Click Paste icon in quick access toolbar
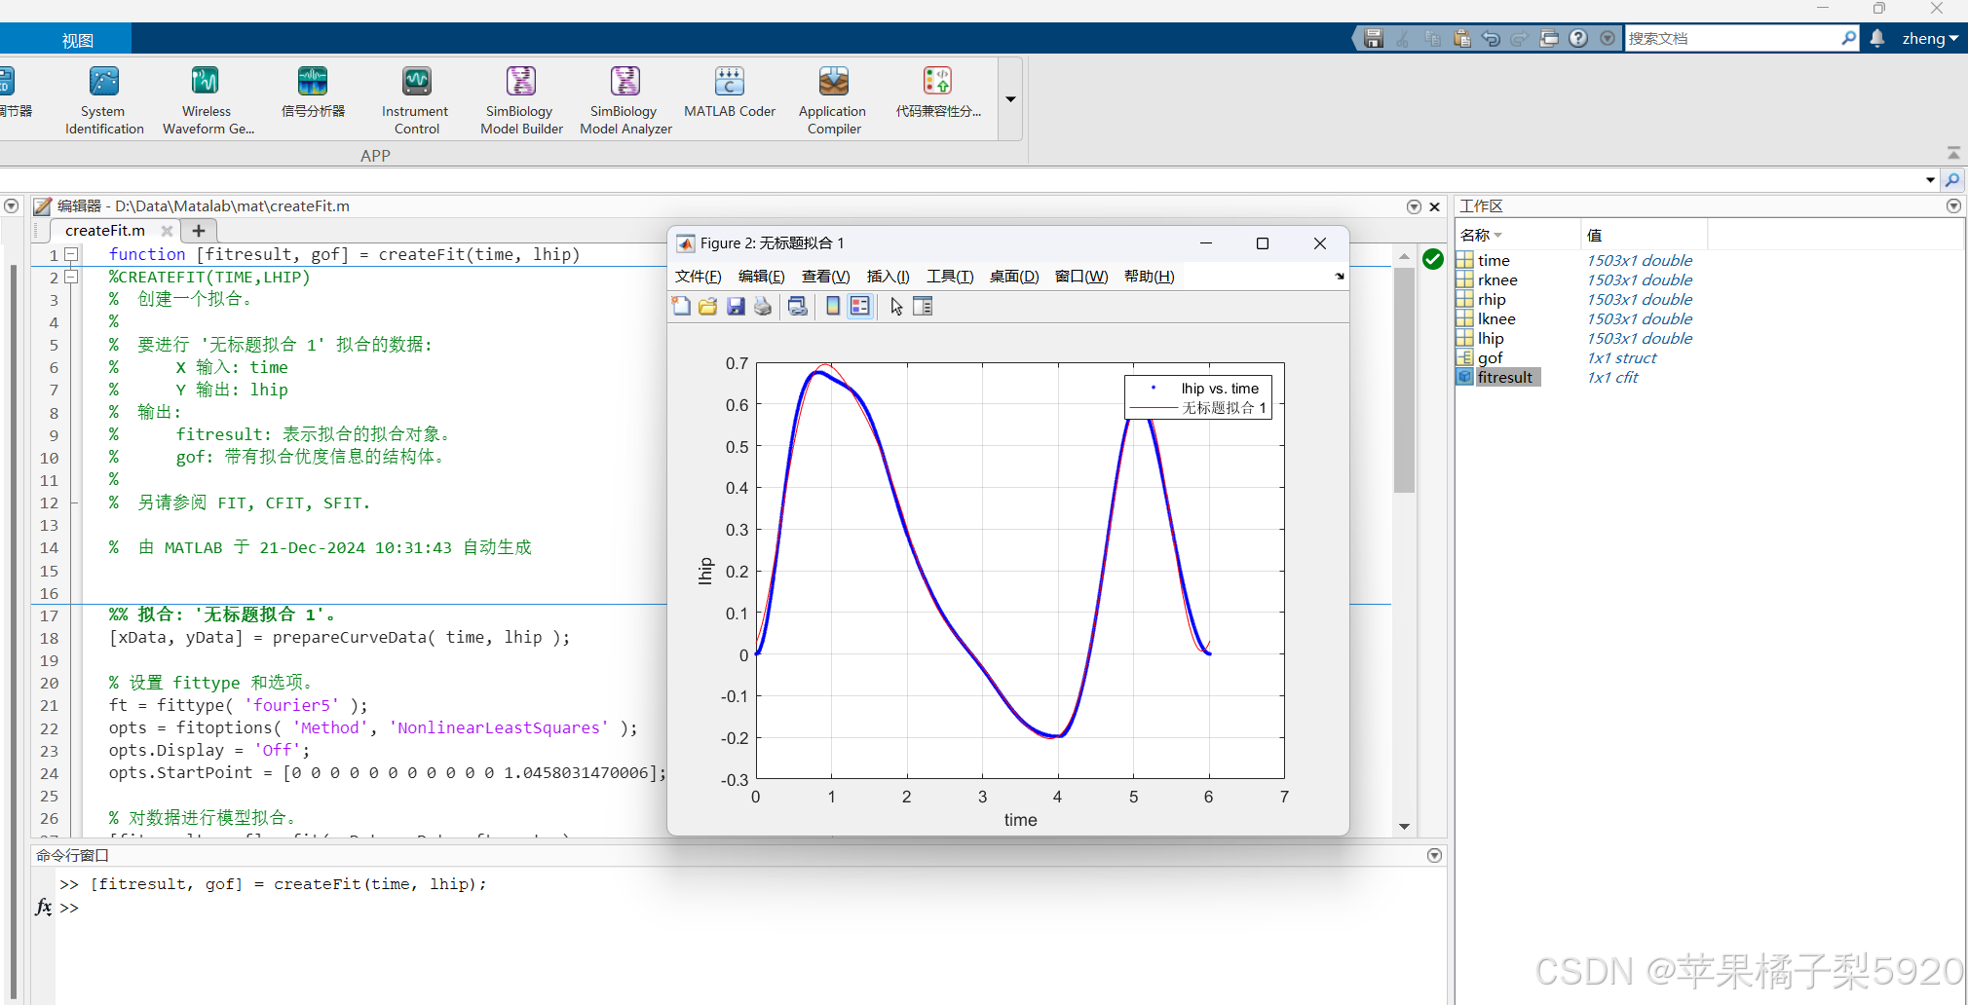Image resolution: width=1968 pixels, height=1005 pixels. 1461,39
